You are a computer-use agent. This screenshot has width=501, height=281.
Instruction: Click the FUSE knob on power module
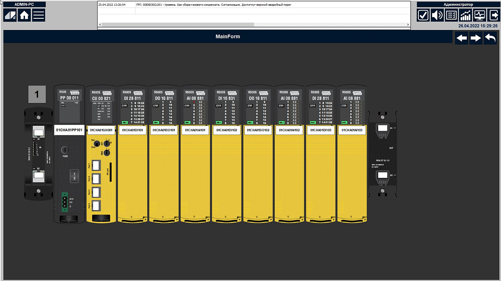coord(65,150)
